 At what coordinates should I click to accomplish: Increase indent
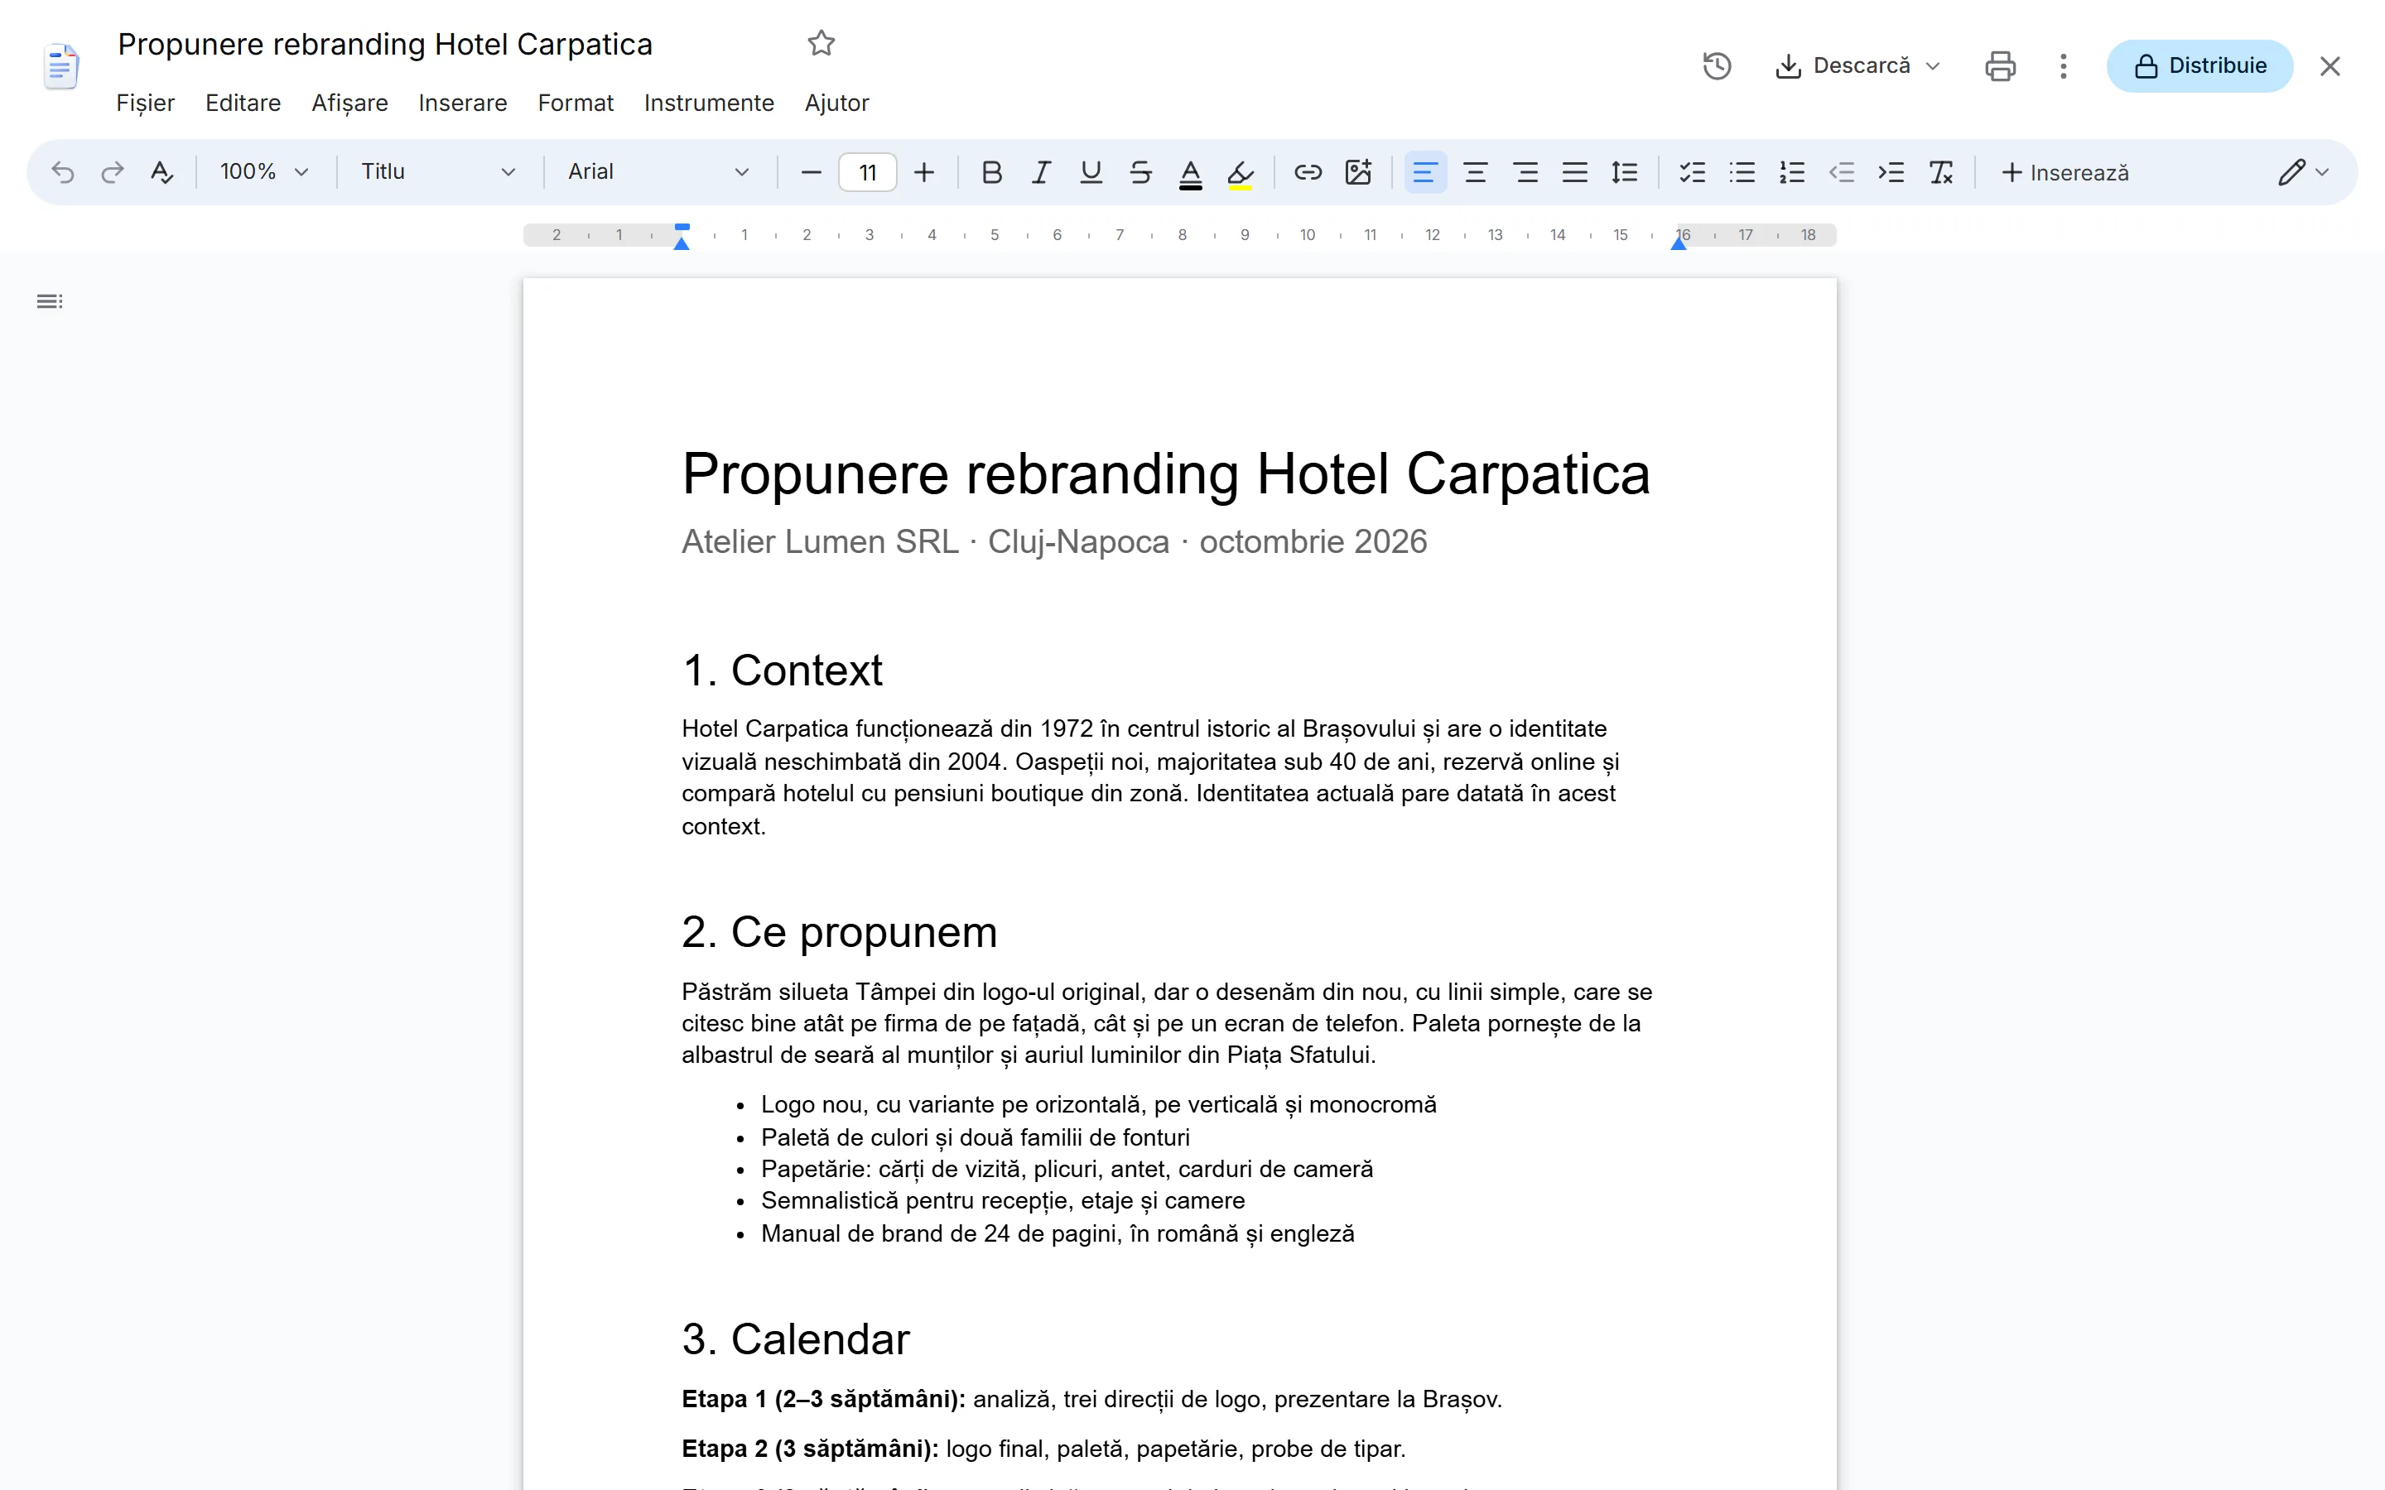click(1891, 172)
